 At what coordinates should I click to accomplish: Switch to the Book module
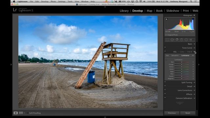(x=159, y=11)
